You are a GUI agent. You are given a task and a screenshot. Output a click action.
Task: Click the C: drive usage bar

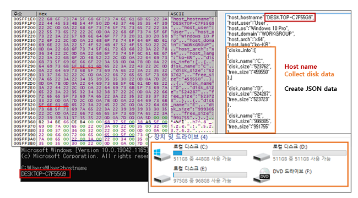210,152
